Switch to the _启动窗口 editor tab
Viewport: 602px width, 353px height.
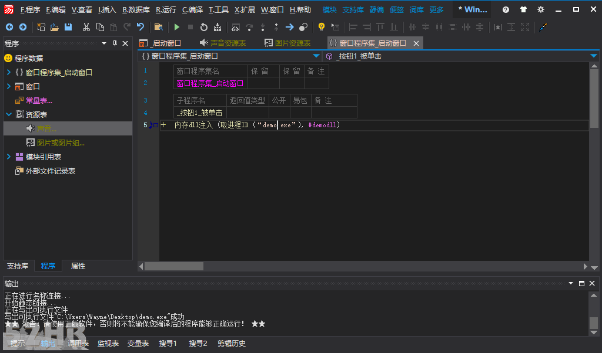click(x=160, y=43)
